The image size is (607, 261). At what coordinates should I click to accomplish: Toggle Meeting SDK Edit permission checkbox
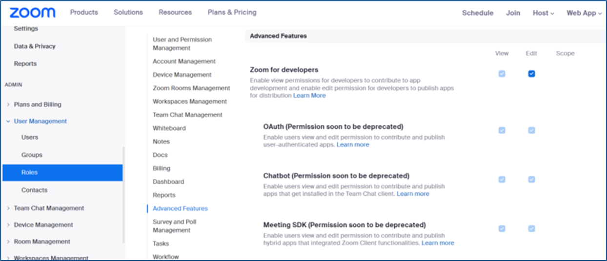[531, 228]
